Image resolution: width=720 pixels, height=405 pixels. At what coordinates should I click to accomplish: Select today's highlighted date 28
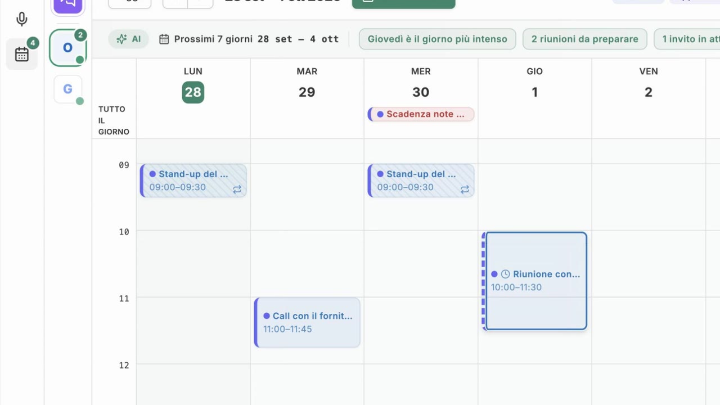(193, 92)
